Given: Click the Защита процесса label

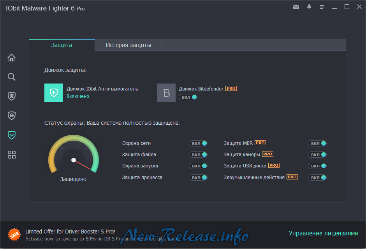Looking at the screenshot, I should pyautogui.click(x=142, y=177).
